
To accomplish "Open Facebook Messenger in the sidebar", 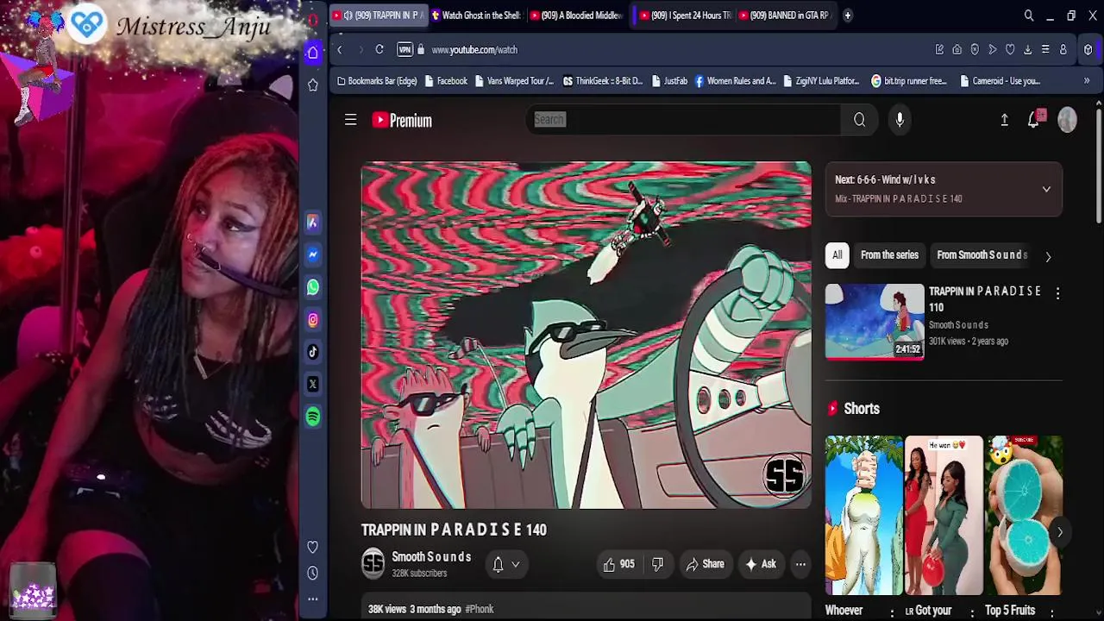I will point(313,254).
